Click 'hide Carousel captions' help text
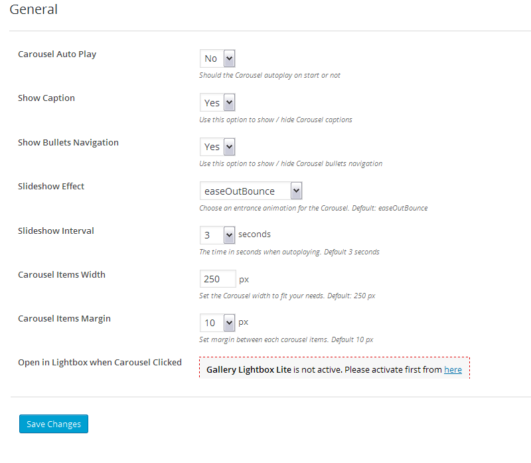531x463 pixels. pyautogui.click(x=275, y=120)
